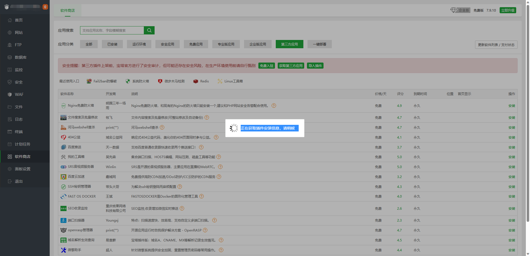The image size is (530, 256).
Task: Click the 河马webshell查杀 app icon
Action: (63, 127)
